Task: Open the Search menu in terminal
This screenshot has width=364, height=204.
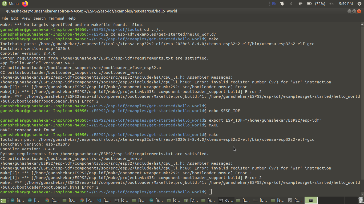Action: 39,18
